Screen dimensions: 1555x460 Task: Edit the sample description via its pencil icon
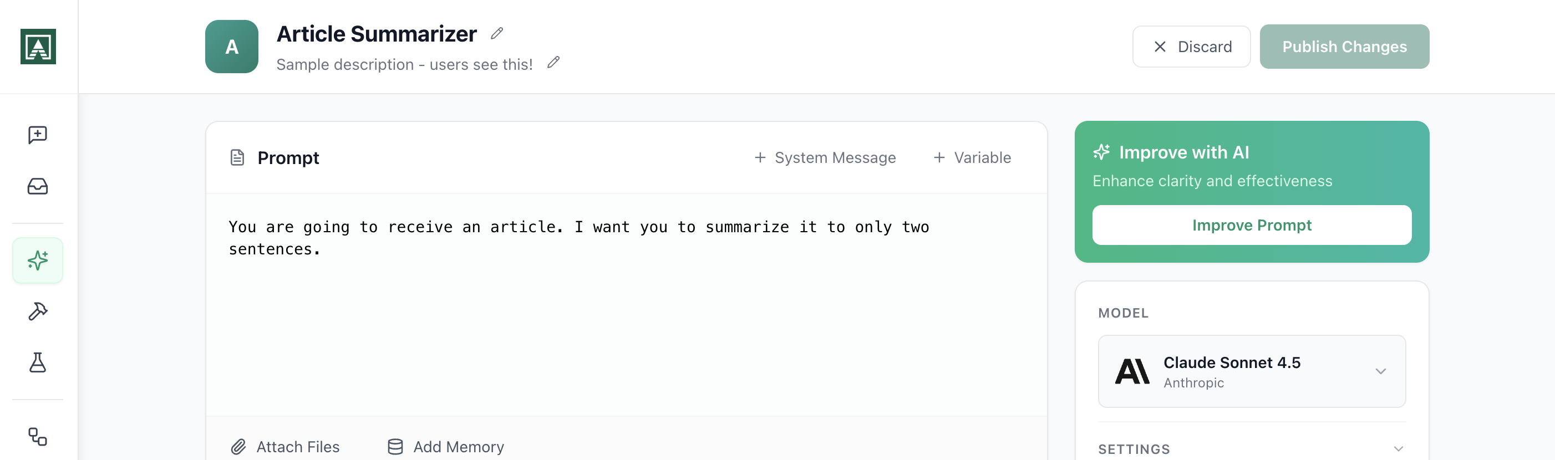tap(553, 63)
